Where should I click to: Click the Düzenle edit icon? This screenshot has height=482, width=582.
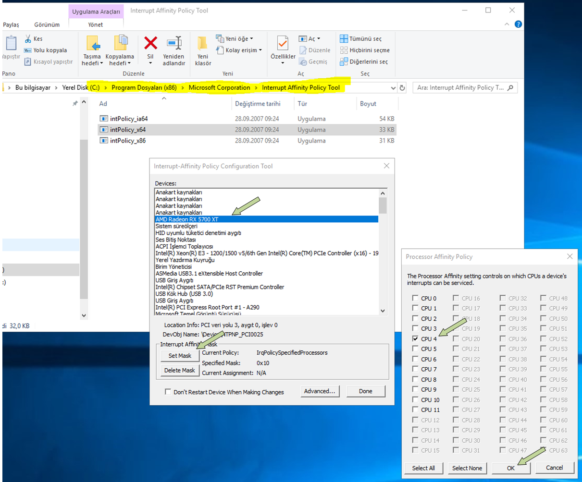[x=303, y=50]
